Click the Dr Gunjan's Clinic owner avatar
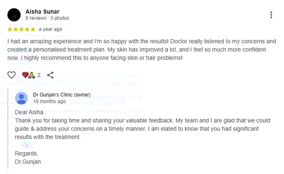The height and width of the screenshot is (174, 284). click(x=21, y=98)
